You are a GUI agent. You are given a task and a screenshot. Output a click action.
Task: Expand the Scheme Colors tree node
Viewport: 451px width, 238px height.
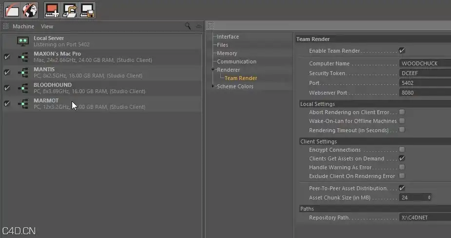213,86
